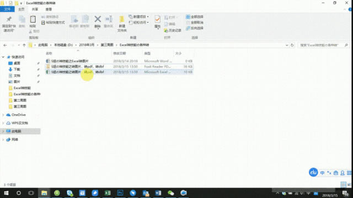This screenshot has width=353, height=198.
Task: Open Downloads in Quick access
Action: pos(17,69)
